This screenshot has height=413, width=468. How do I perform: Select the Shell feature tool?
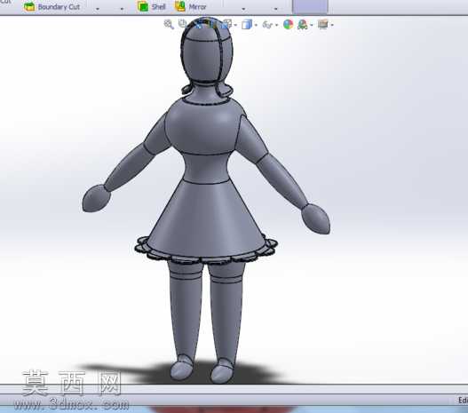(151, 6)
